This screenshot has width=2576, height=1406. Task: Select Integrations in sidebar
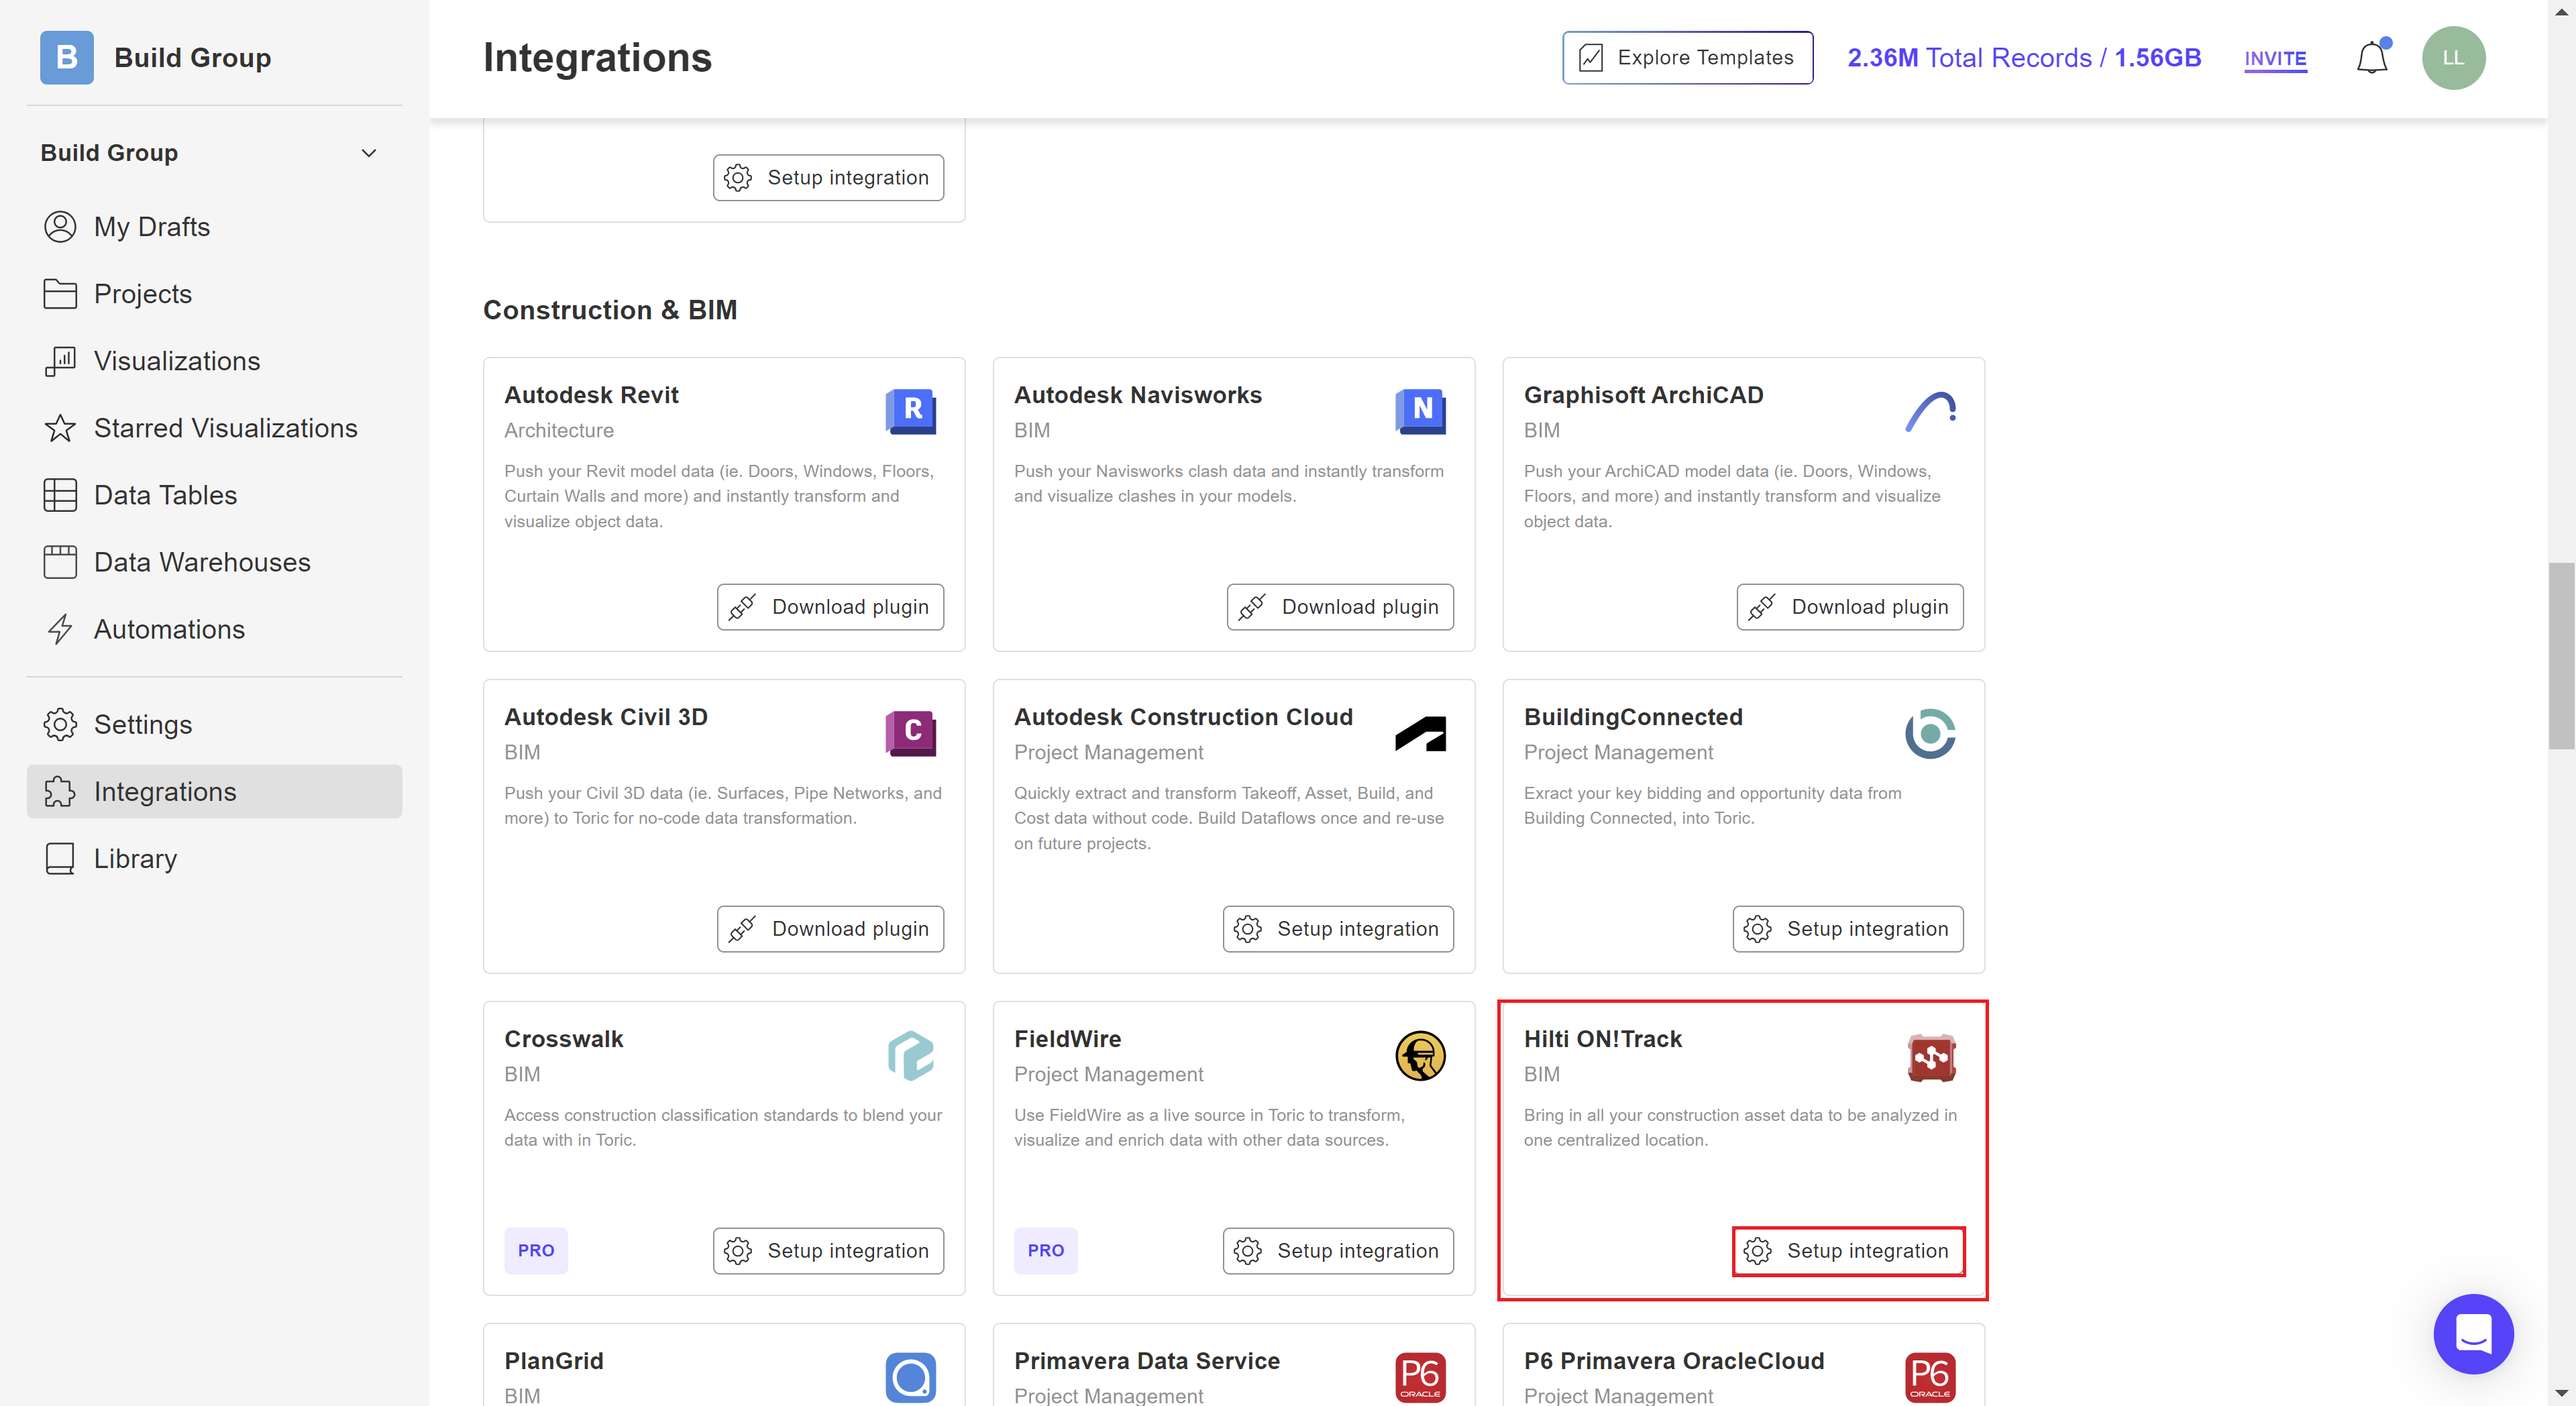[x=214, y=791]
